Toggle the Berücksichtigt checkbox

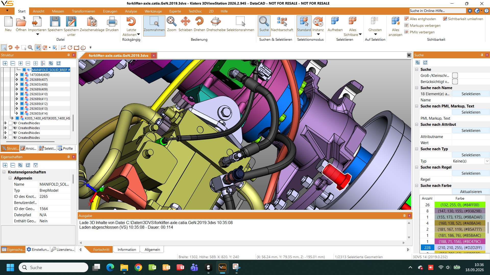(x=455, y=82)
